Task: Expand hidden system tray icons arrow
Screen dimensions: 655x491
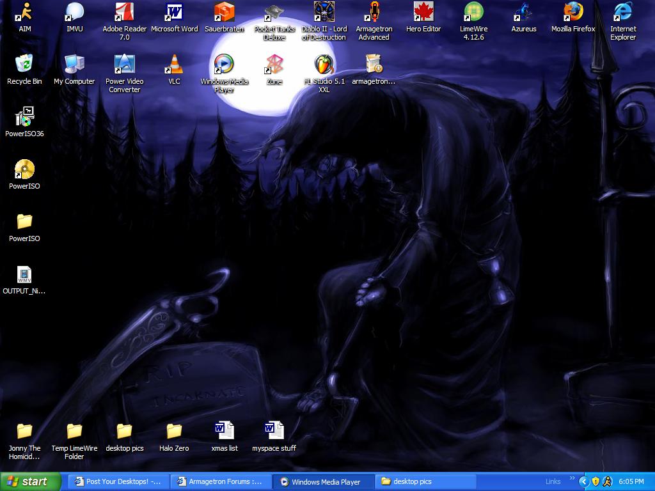Action: (x=583, y=481)
